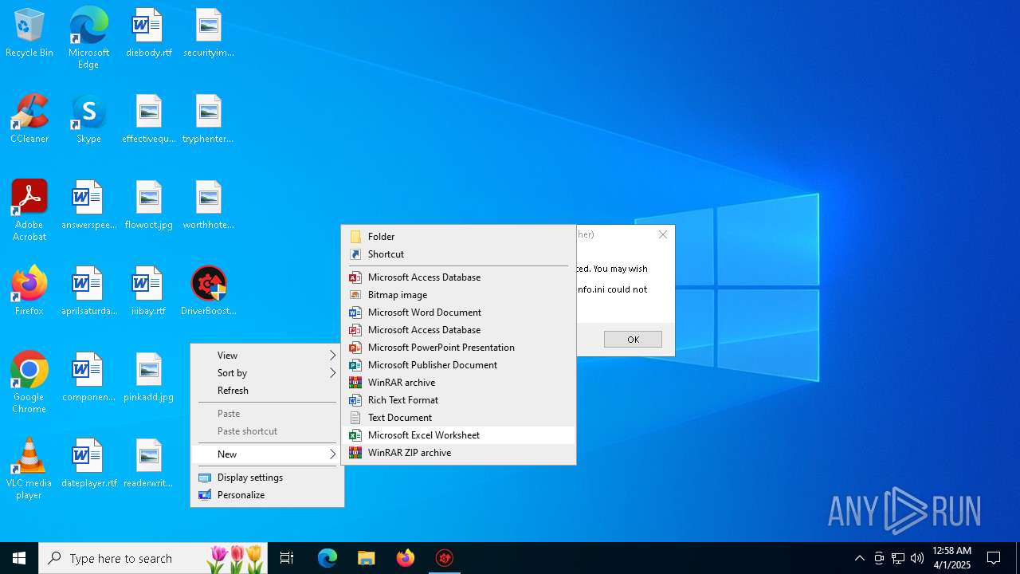This screenshot has width=1020, height=574.
Task: Expand the New submenu
Action: [x=267, y=454]
